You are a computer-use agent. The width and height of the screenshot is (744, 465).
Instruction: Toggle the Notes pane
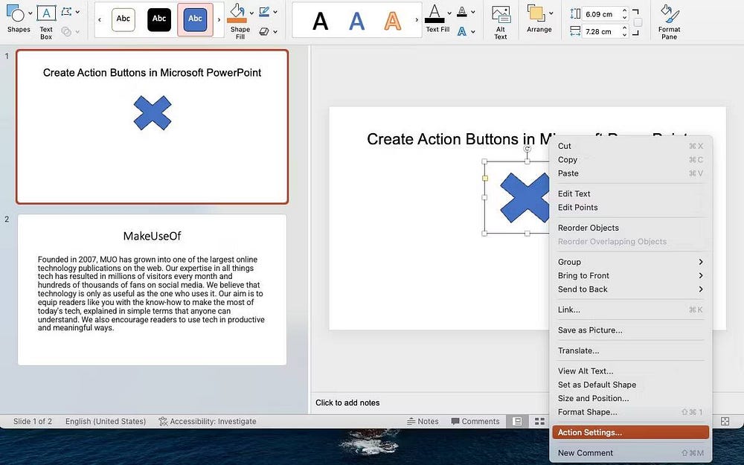(423, 420)
